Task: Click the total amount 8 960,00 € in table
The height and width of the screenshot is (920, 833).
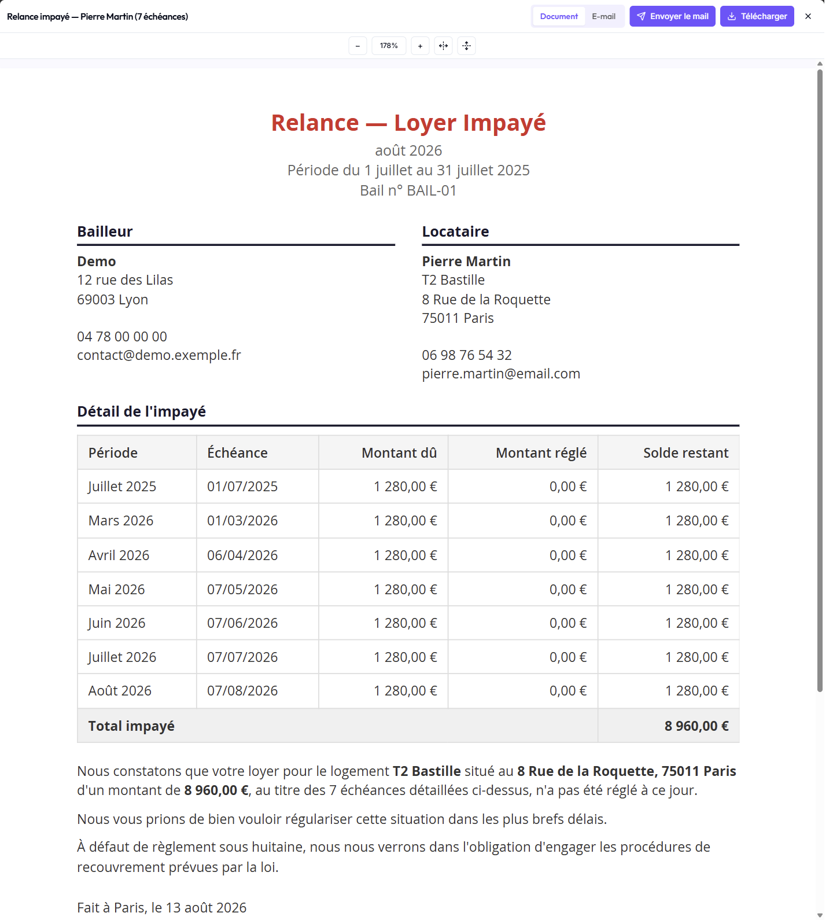Action: [696, 726]
